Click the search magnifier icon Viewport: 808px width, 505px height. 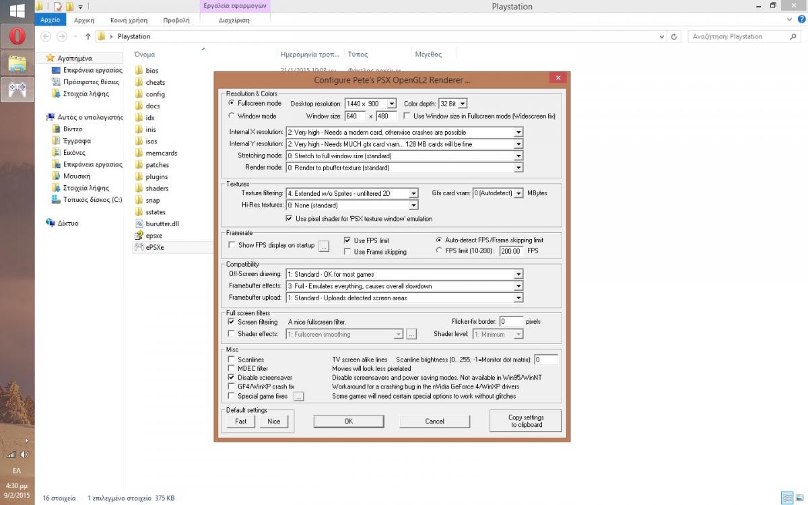coord(795,36)
